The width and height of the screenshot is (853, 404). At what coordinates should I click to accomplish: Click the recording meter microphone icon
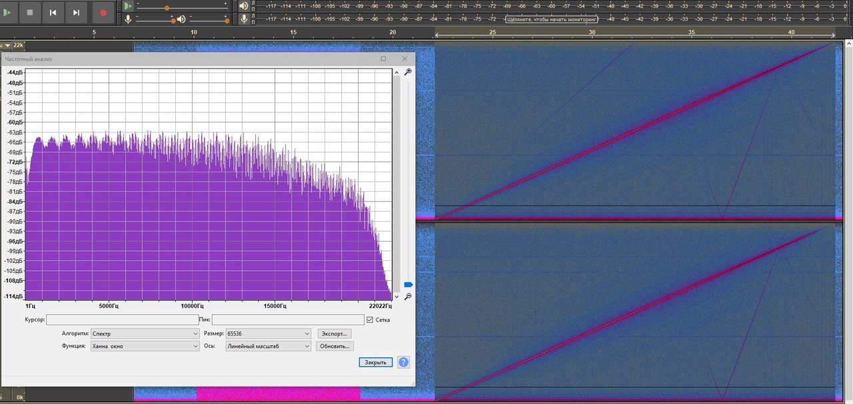pyautogui.click(x=243, y=19)
